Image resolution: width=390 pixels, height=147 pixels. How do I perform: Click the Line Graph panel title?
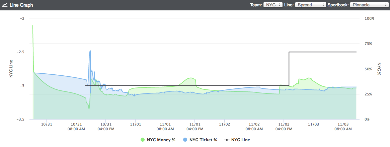21,5
